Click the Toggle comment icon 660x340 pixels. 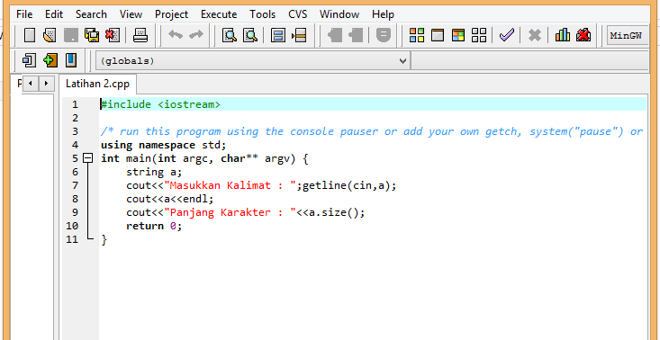(383, 35)
